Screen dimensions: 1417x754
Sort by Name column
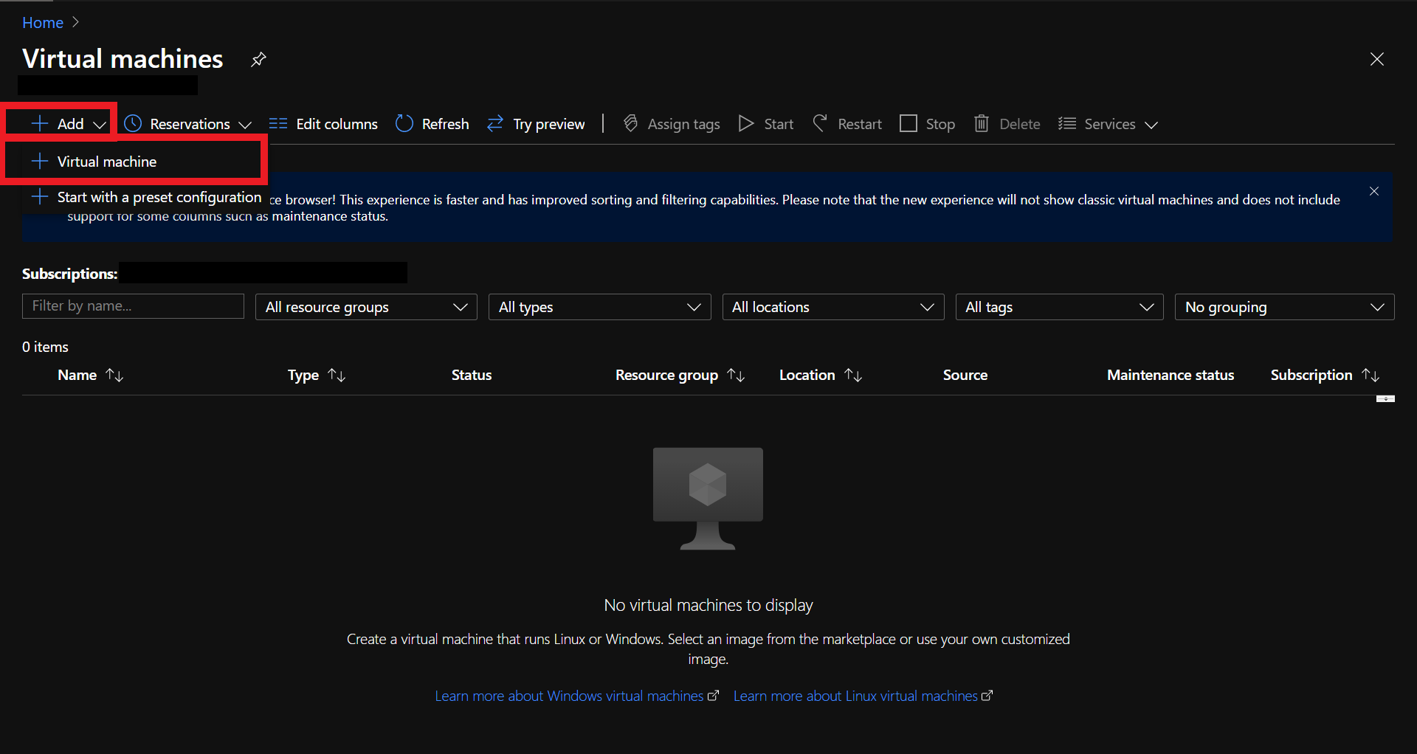pos(90,375)
